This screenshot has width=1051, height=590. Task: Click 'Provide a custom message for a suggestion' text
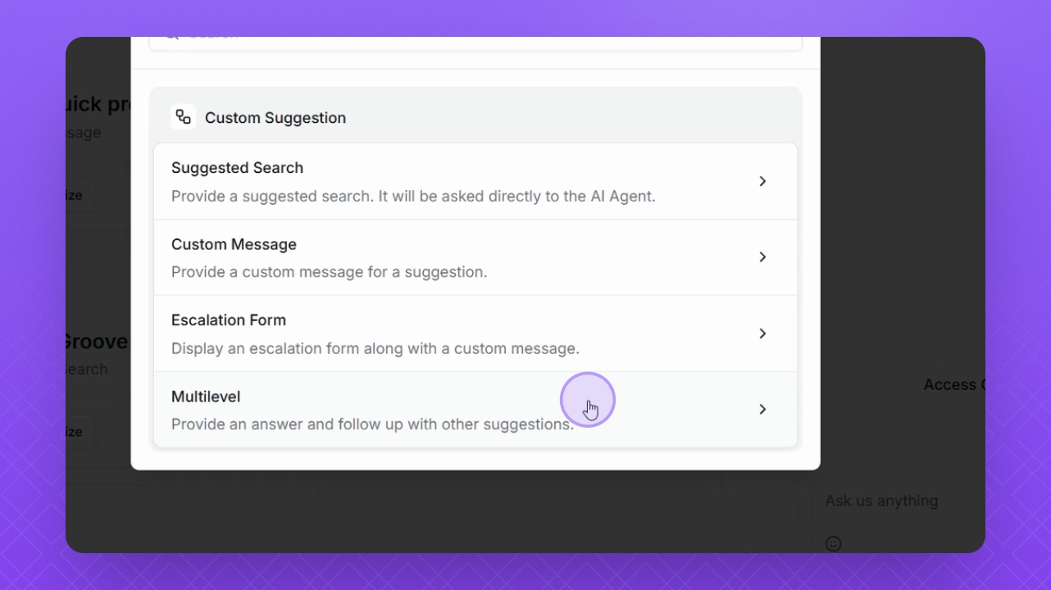click(x=329, y=272)
